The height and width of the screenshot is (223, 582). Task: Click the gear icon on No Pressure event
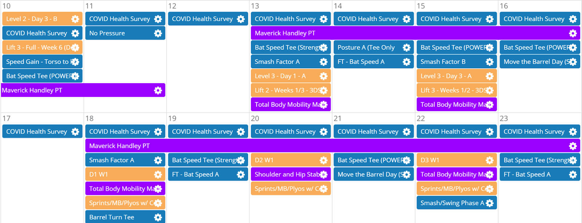(x=158, y=33)
